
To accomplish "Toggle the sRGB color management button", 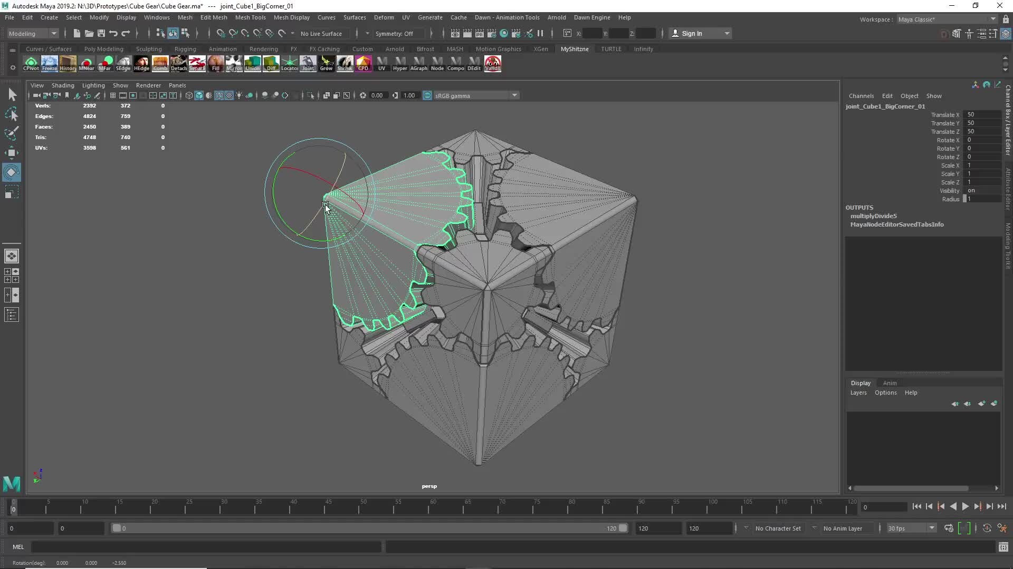I will (x=427, y=95).
